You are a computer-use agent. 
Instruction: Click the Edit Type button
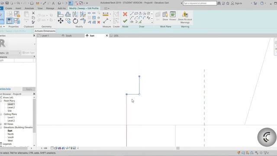click(29, 53)
